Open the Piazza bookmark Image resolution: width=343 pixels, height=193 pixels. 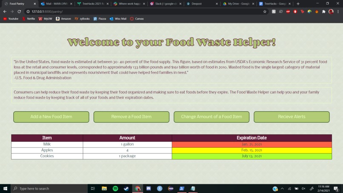pyautogui.click(x=100, y=19)
